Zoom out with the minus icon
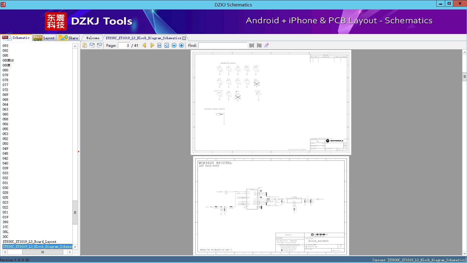The height and width of the screenshot is (263, 467). (174, 45)
